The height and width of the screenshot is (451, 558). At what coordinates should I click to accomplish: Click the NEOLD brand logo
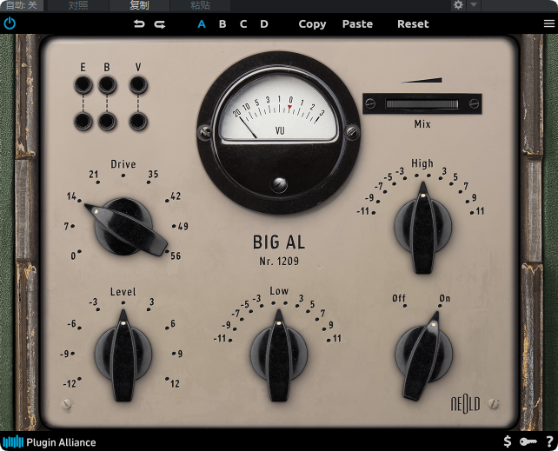[466, 404]
